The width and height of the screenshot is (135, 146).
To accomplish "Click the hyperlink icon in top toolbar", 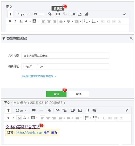I will [58, 14].
